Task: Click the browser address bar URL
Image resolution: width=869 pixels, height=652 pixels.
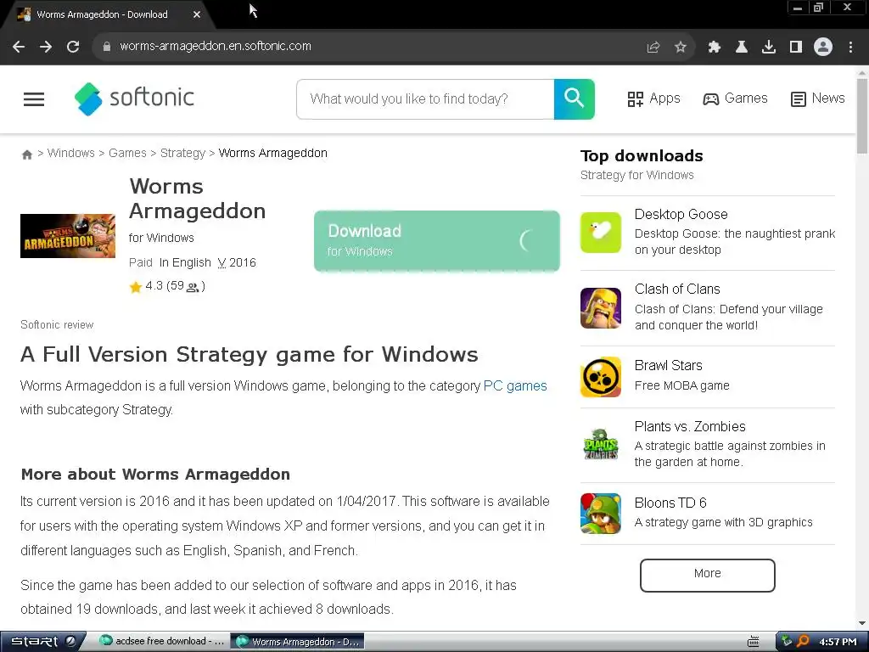Action: click(216, 47)
